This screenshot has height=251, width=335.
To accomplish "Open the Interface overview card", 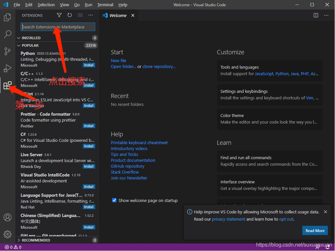I will 270,185.
